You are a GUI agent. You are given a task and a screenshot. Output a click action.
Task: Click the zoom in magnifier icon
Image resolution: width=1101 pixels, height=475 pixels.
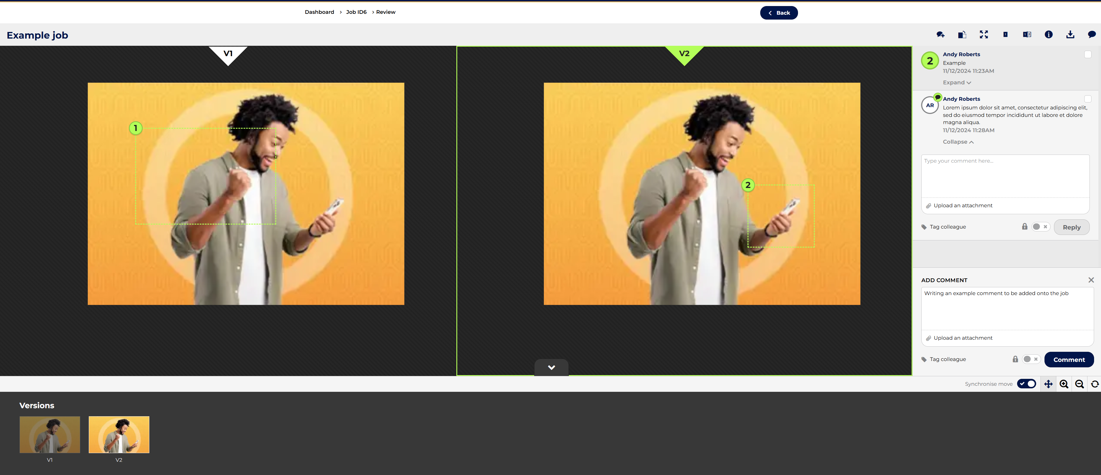(x=1064, y=384)
